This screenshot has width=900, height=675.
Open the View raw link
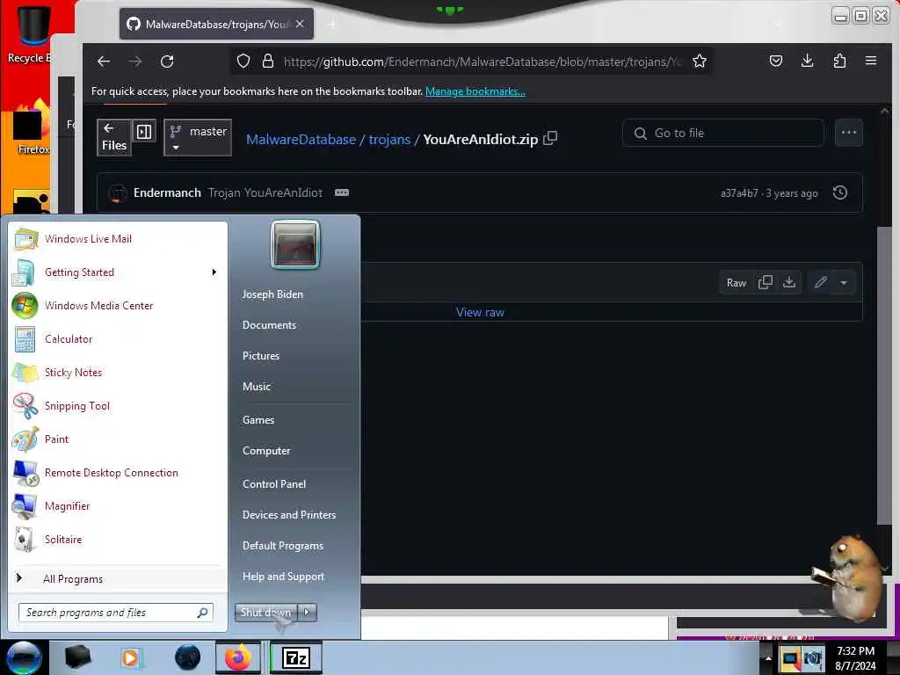[x=480, y=312]
